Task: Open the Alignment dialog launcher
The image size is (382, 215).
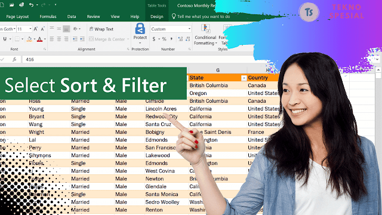Action: pyautogui.click(x=128, y=49)
